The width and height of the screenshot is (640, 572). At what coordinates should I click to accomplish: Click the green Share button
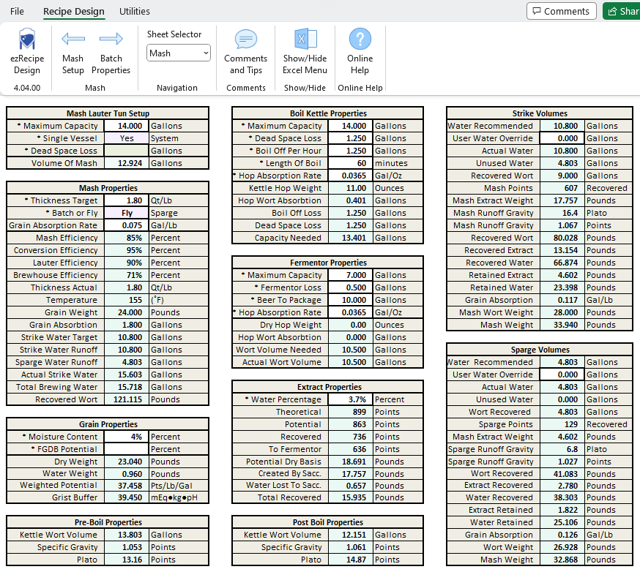(622, 11)
